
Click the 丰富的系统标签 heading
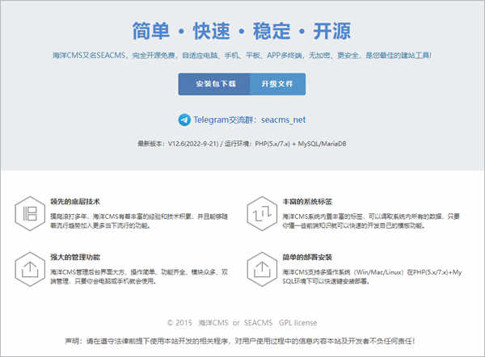click(307, 202)
